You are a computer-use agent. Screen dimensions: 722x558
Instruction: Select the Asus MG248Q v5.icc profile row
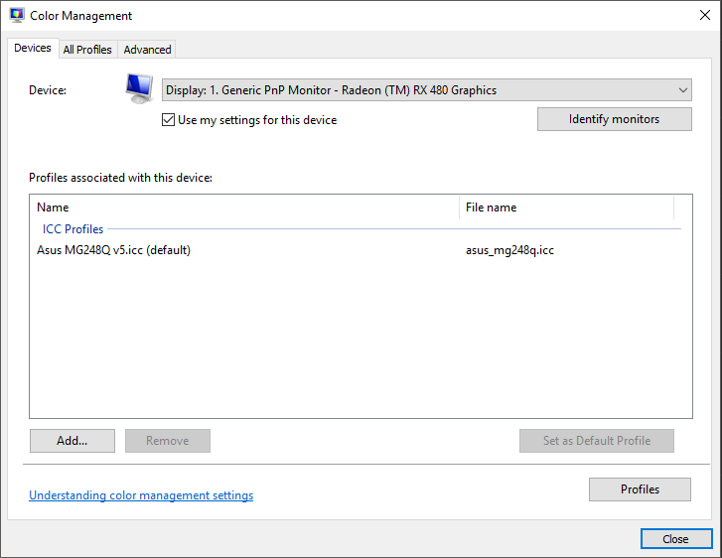coord(361,250)
